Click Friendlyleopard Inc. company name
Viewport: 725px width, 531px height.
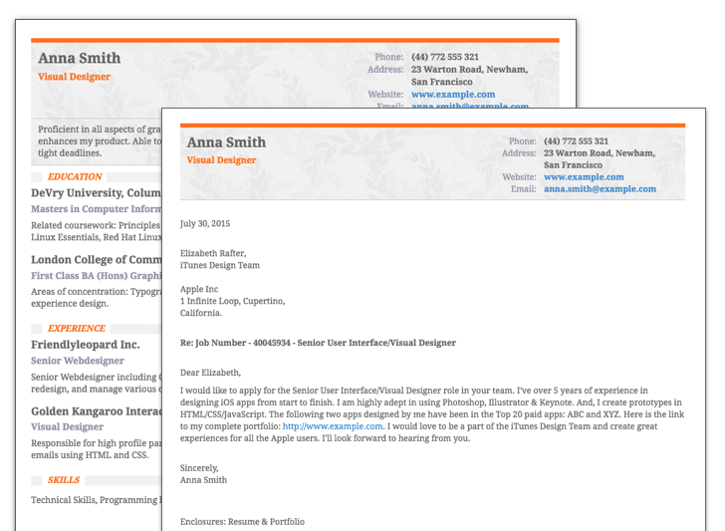point(85,345)
